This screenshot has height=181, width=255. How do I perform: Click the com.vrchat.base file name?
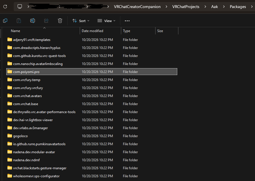26,104
